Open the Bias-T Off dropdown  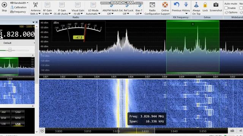click(139, 14)
